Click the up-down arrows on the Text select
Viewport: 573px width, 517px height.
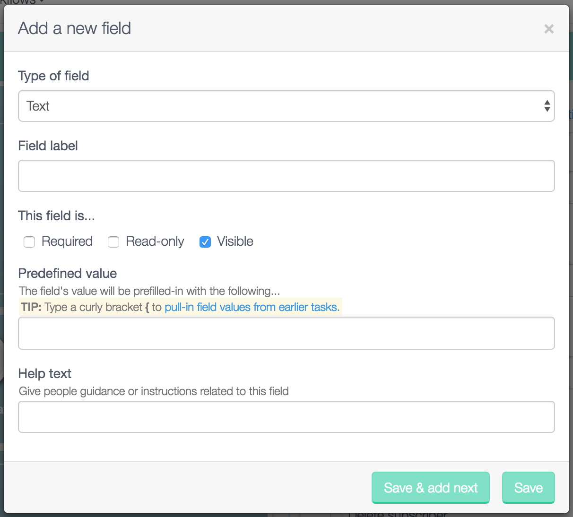tap(547, 106)
